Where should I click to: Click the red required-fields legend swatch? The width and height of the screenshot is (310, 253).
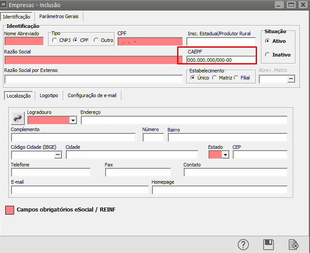[9, 210]
